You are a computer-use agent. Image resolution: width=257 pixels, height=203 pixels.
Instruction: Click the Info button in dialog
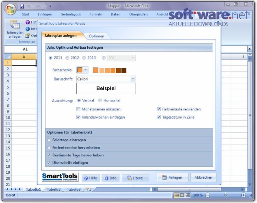110,178
